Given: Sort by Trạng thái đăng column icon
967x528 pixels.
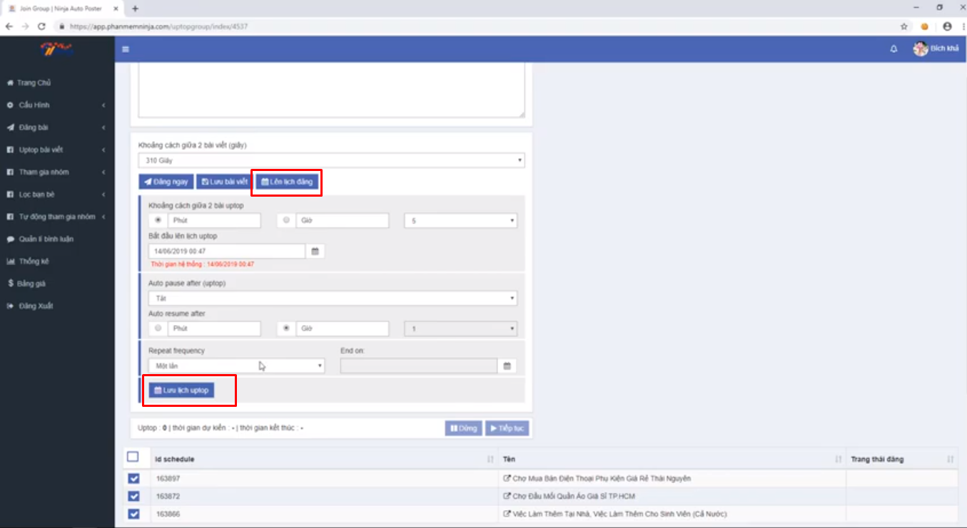Looking at the screenshot, I should (x=950, y=460).
